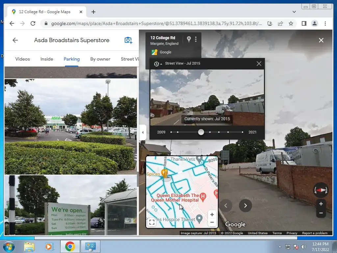337x253 pixels.
Task: Reload the Google Maps page
Action: pyautogui.click(x=33, y=23)
